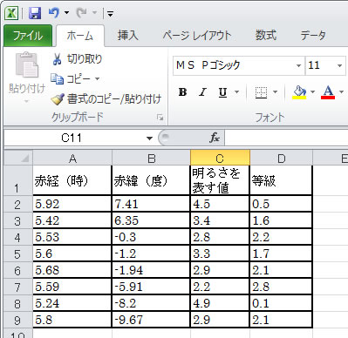Open the Name Box dropdown arrow

pos(149,139)
